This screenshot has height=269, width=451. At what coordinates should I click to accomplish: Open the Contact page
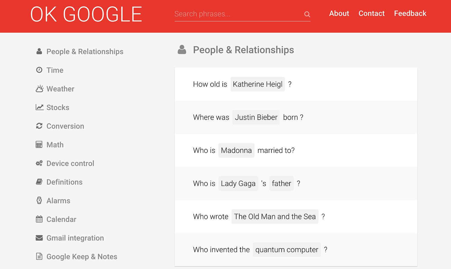click(372, 14)
